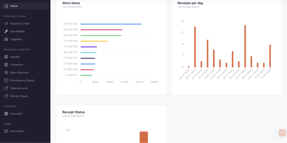Click the 72-NW-151 bar
287x143 pixels.
86,75
